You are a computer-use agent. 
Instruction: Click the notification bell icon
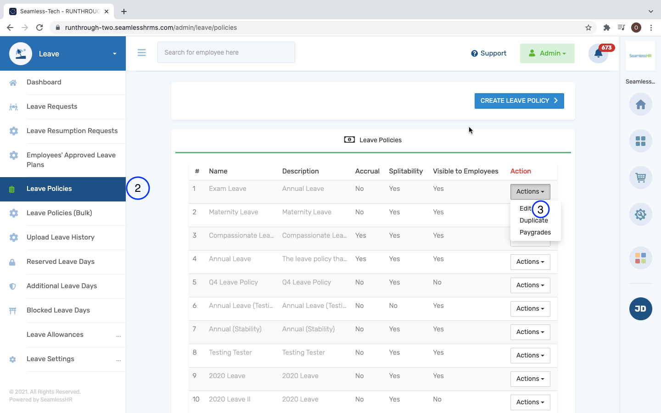[x=598, y=54]
